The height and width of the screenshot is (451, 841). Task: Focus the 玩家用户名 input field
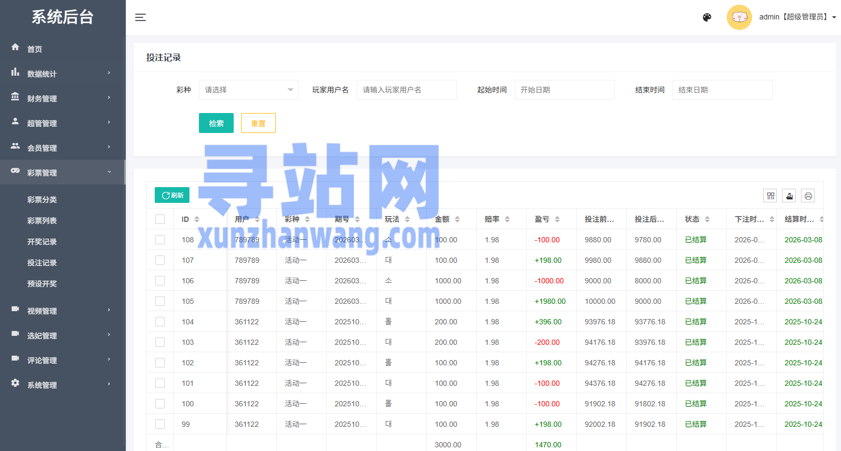406,90
